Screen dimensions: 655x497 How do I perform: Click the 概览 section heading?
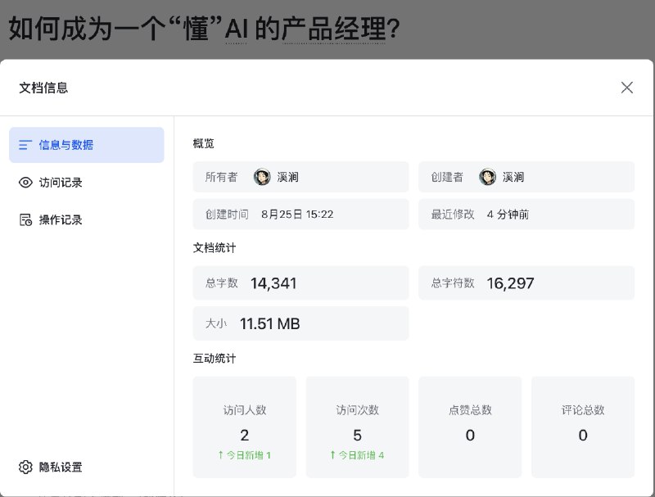pos(203,143)
